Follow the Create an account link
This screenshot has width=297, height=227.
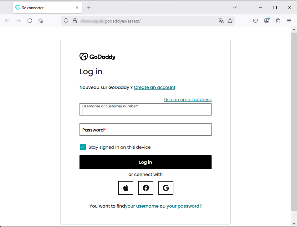(155, 87)
